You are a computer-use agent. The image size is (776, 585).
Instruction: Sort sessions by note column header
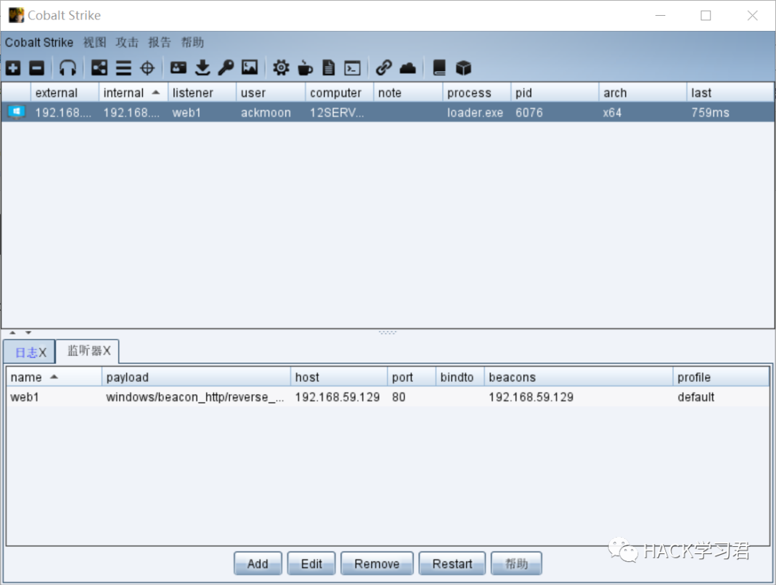point(408,93)
